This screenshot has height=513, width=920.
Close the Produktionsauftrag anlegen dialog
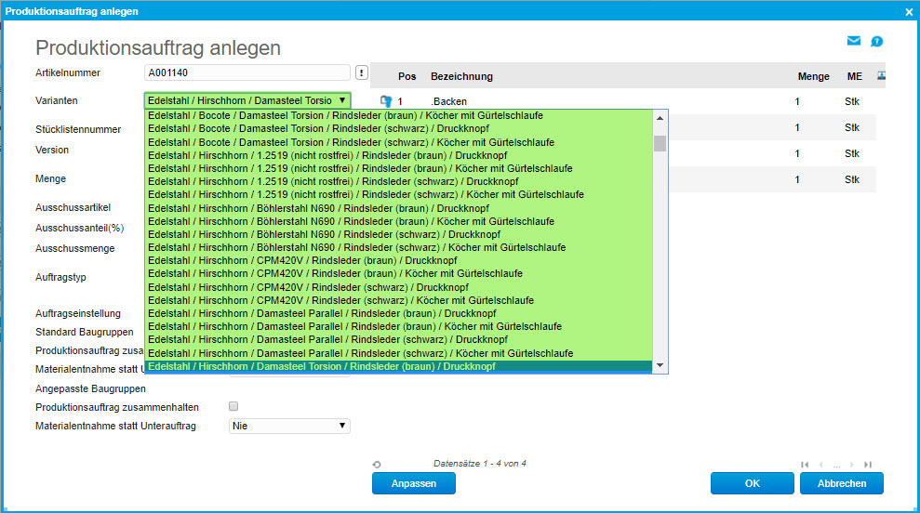coord(909,11)
